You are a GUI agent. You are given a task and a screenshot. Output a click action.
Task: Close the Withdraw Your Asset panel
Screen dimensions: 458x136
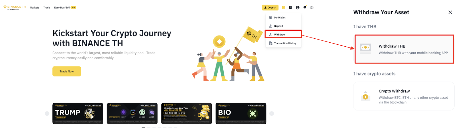450,12
